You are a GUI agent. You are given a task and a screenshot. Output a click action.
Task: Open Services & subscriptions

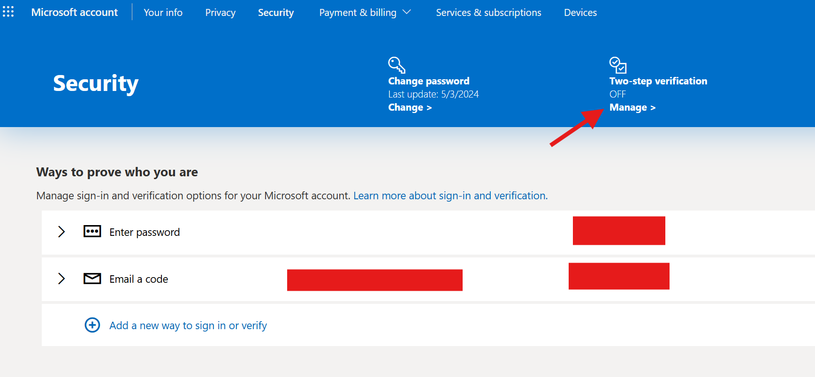488,13
